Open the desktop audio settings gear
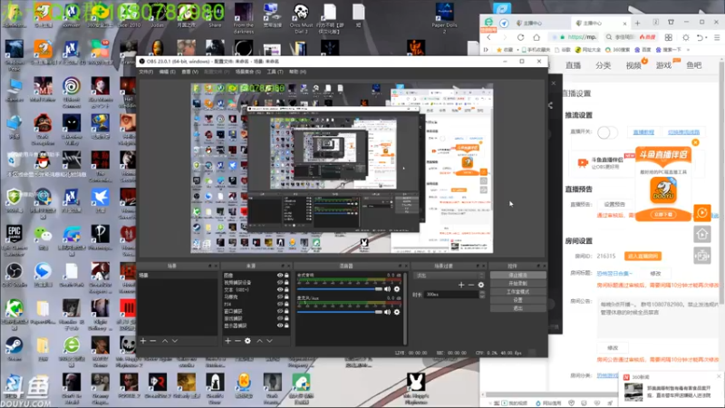725x408 pixels. [x=397, y=289]
